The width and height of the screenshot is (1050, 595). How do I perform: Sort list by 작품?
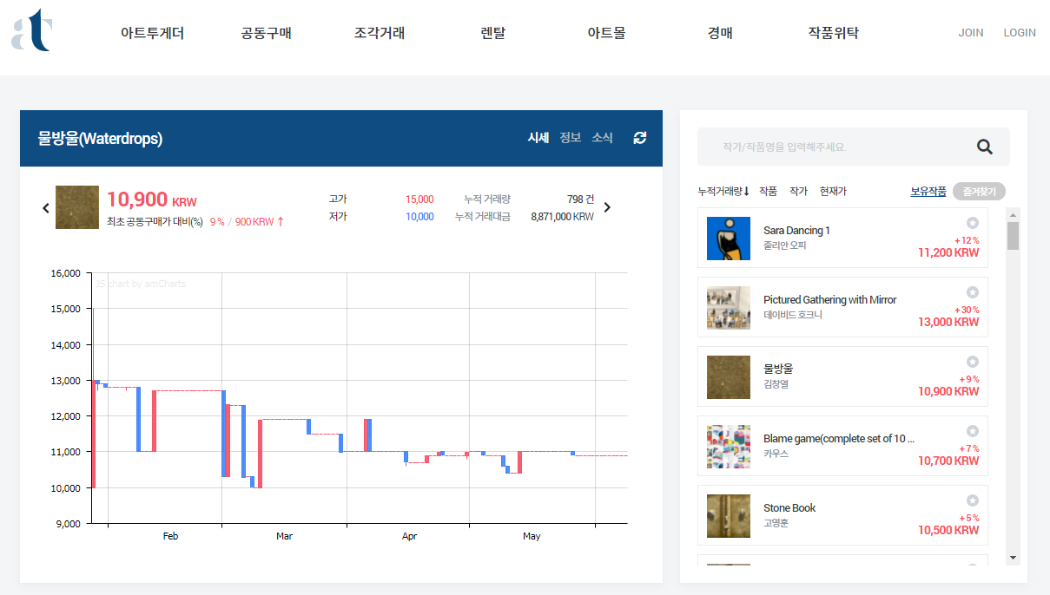[x=768, y=191]
